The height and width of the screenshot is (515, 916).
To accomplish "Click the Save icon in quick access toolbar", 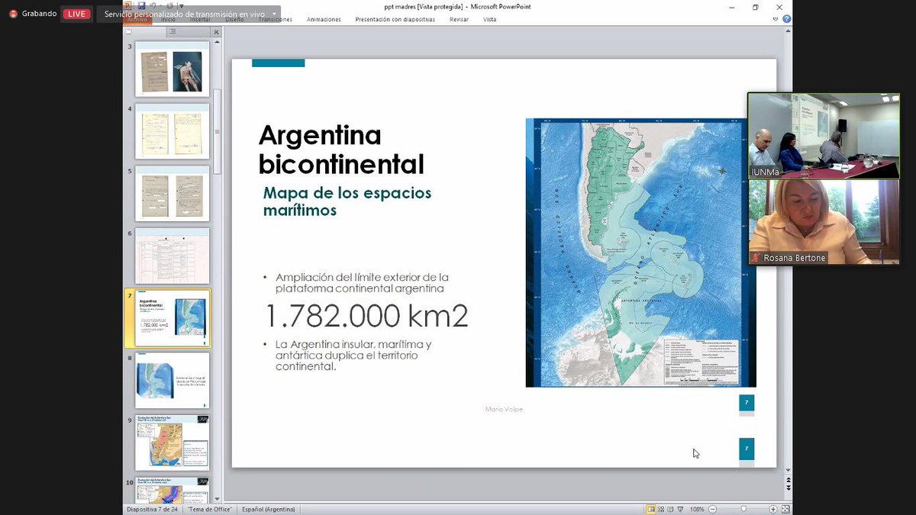I will coord(140,6).
